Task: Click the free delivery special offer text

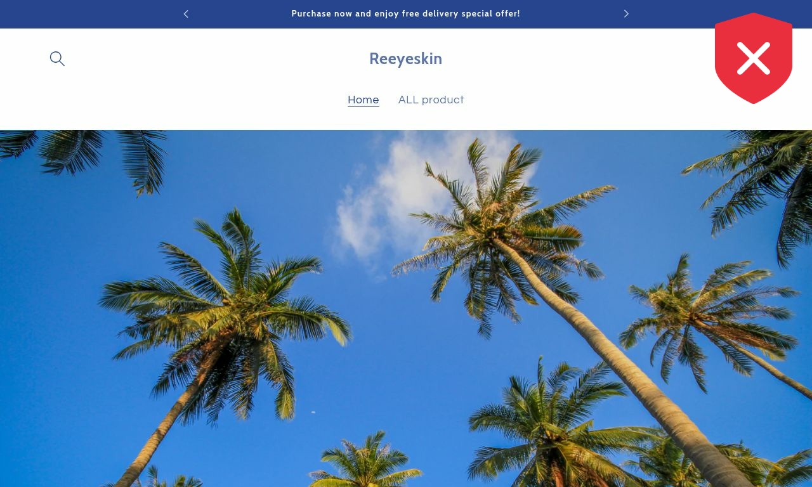Action: (x=406, y=14)
